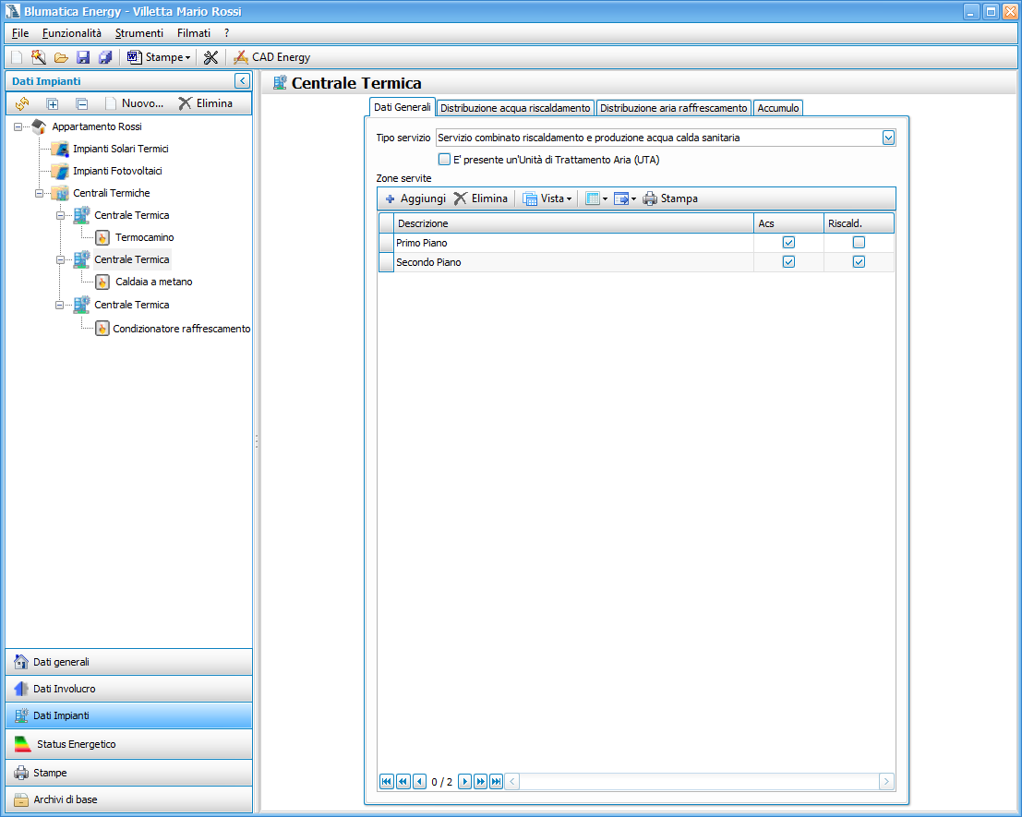The height and width of the screenshot is (817, 1022).
Task: Save project using the floppy disk icon
Action: 83,57
